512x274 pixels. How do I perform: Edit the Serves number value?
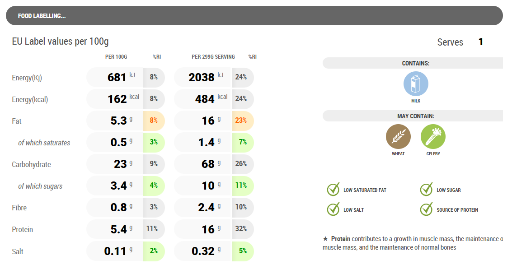481,42
